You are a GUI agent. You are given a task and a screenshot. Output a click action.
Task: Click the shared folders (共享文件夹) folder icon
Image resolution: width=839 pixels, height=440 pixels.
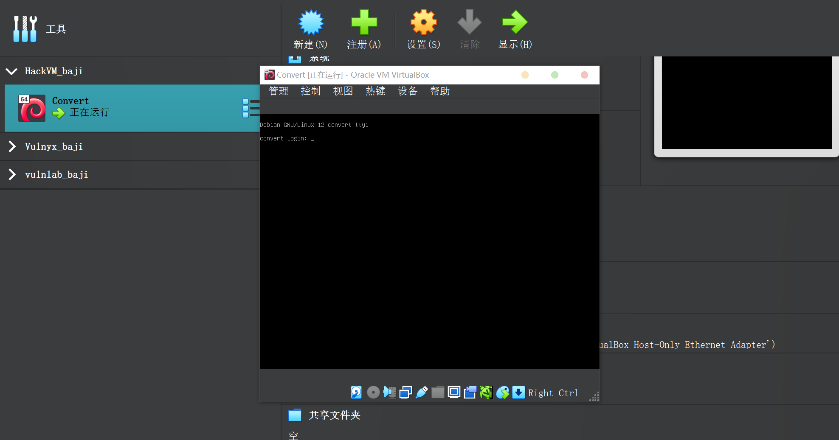coord(295,415)
